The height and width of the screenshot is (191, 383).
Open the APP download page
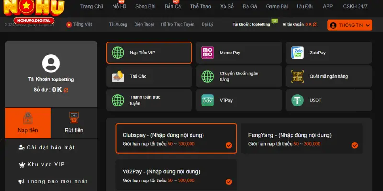(327, 7)
